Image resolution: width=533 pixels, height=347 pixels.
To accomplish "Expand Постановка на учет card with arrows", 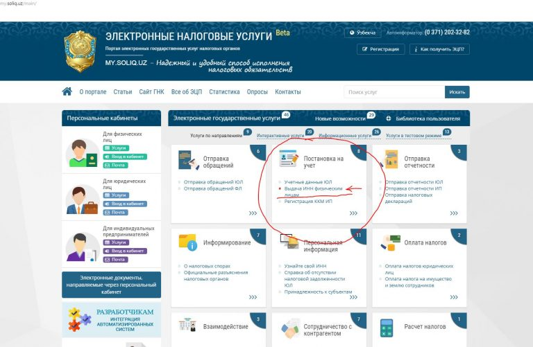I will click(x=353, y=213).
